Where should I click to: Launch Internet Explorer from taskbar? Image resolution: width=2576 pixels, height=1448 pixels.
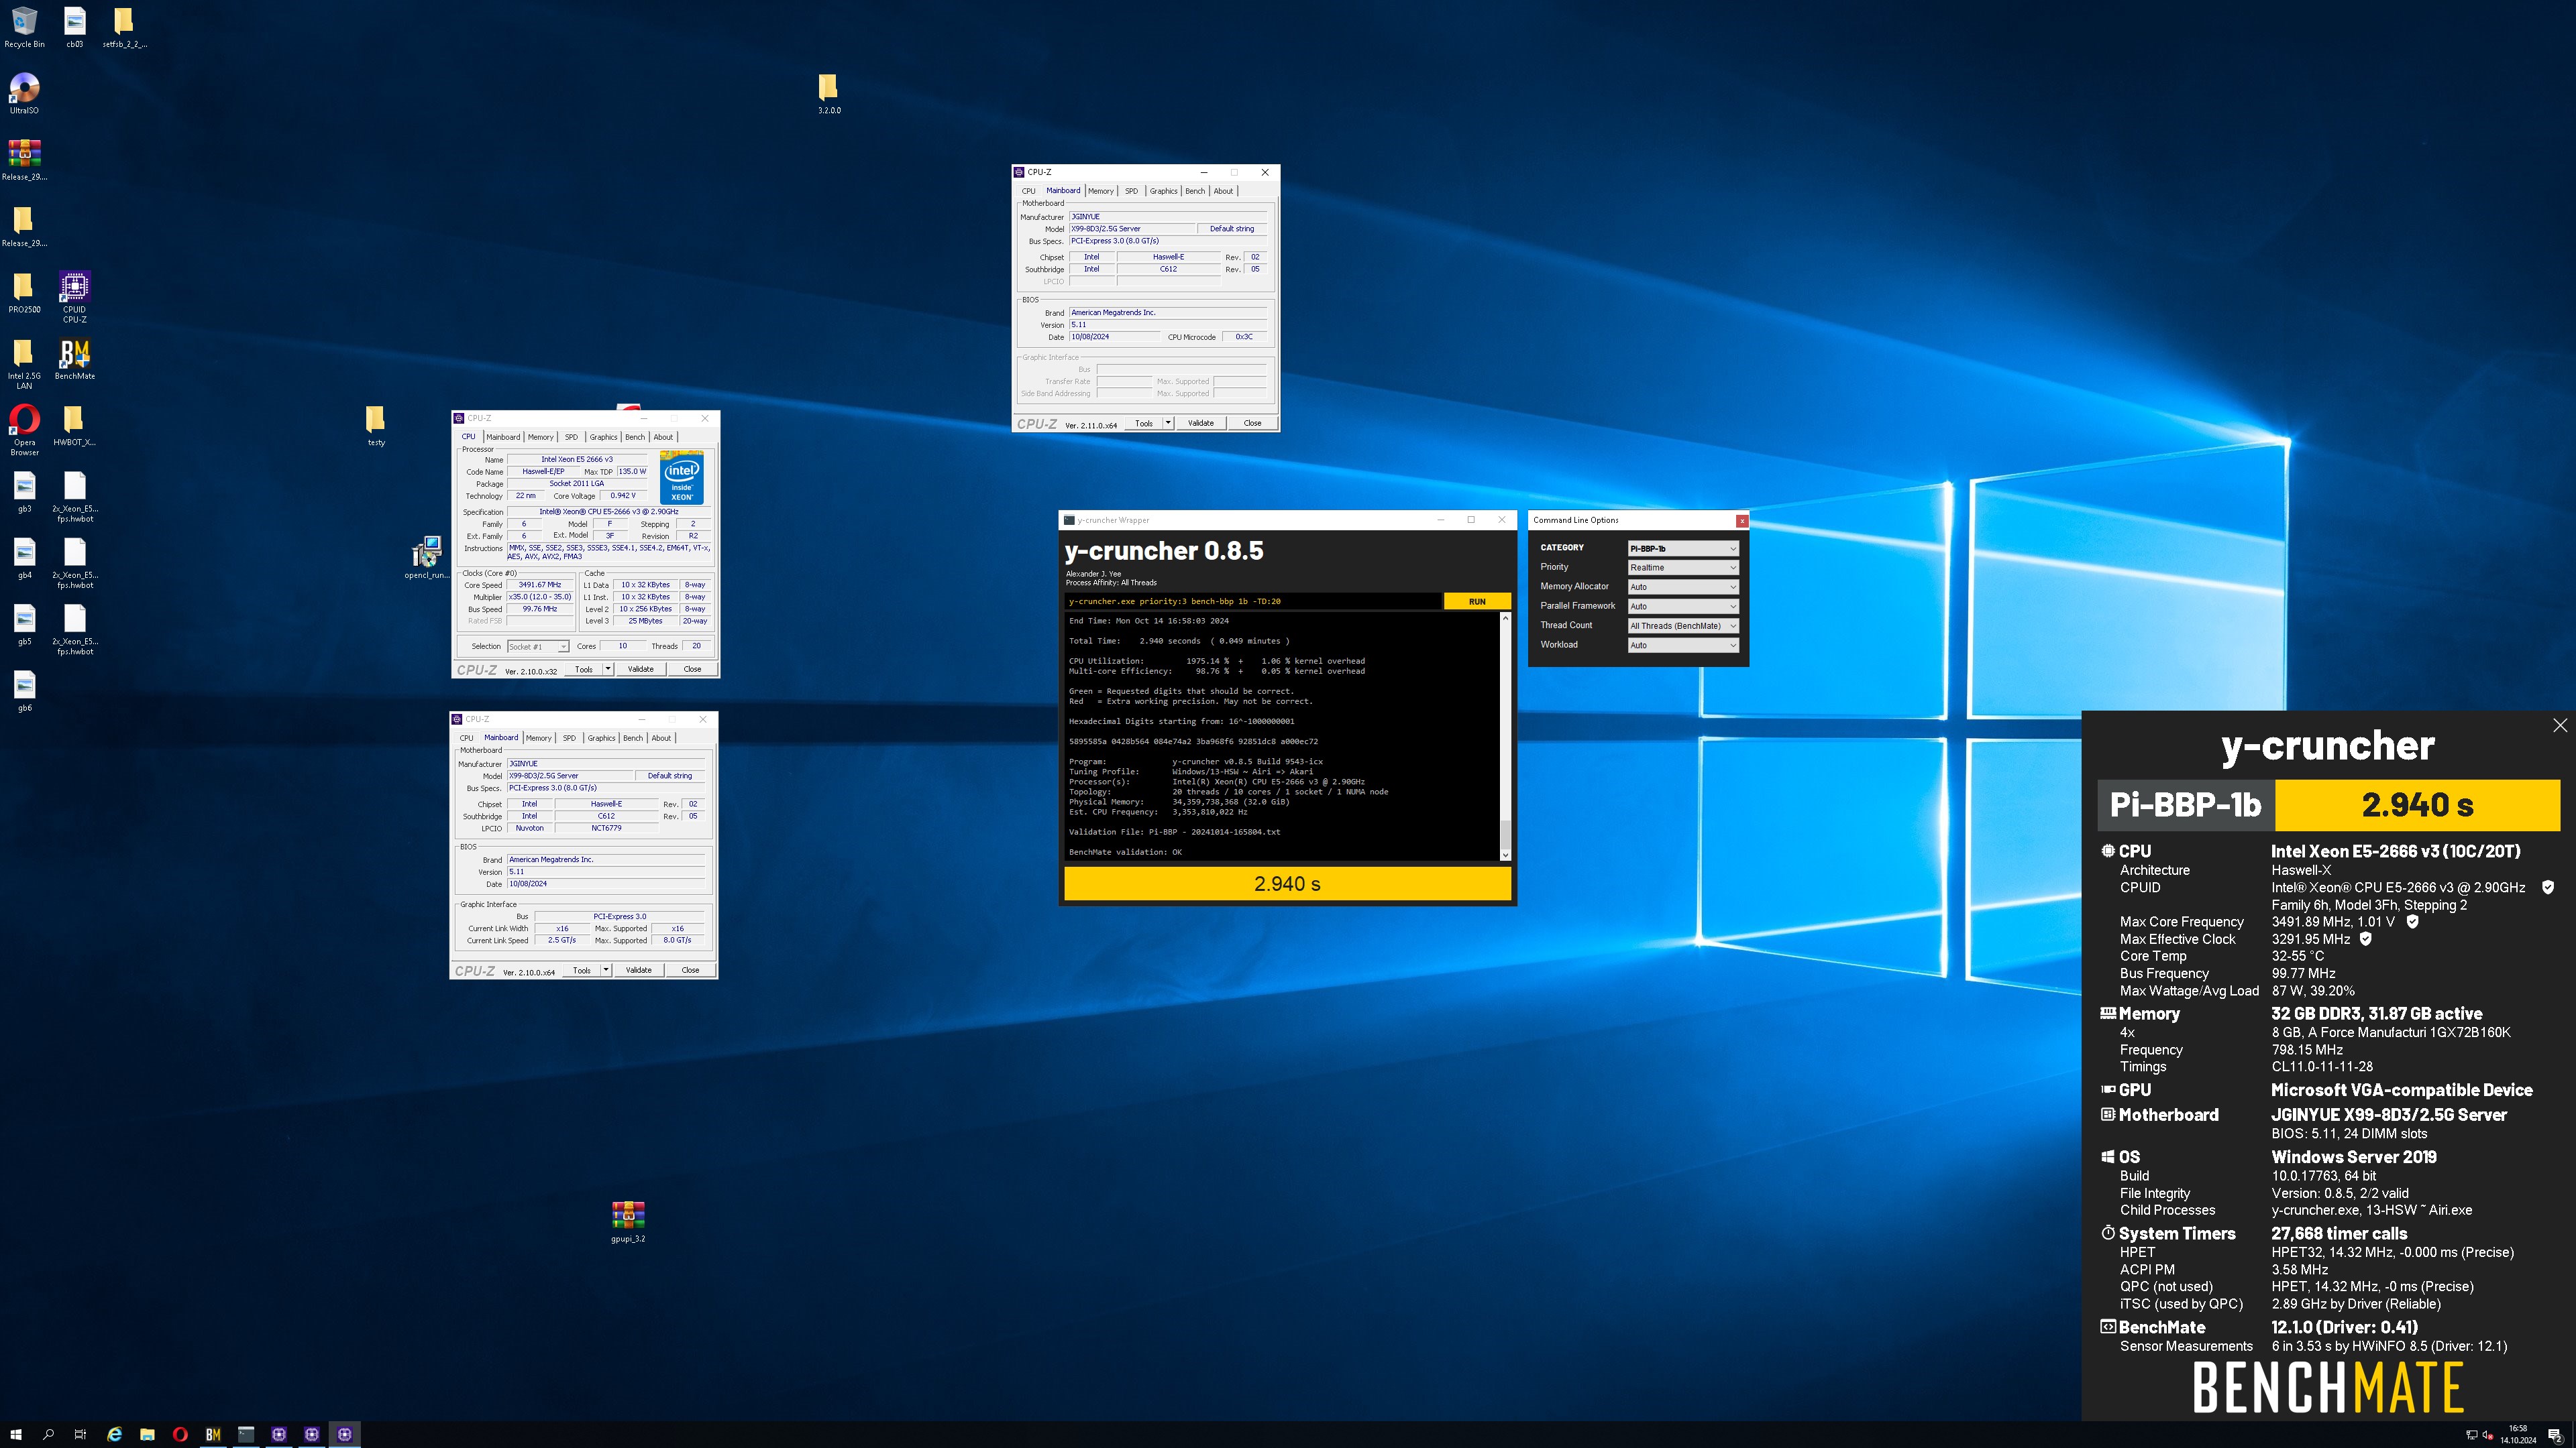114,1434
